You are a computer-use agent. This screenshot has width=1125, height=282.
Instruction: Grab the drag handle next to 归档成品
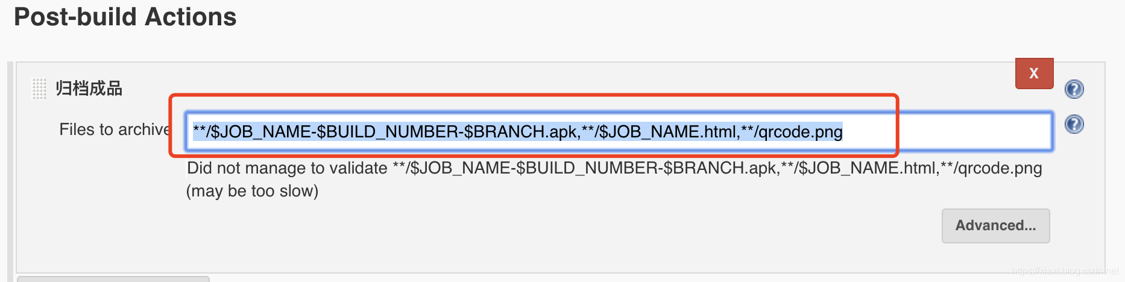[39, 89]
